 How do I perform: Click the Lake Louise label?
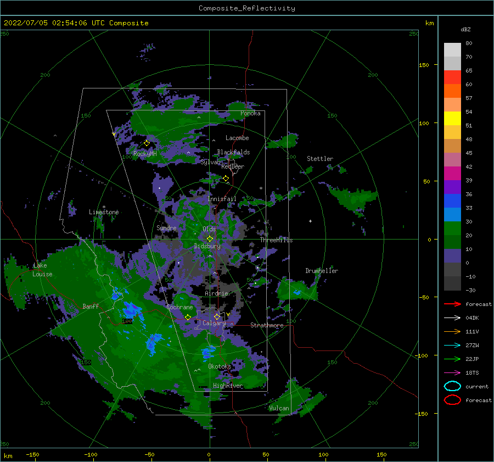42,270
